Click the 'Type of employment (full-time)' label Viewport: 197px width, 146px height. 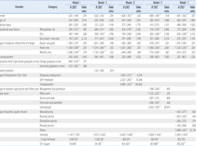[13, 75]
